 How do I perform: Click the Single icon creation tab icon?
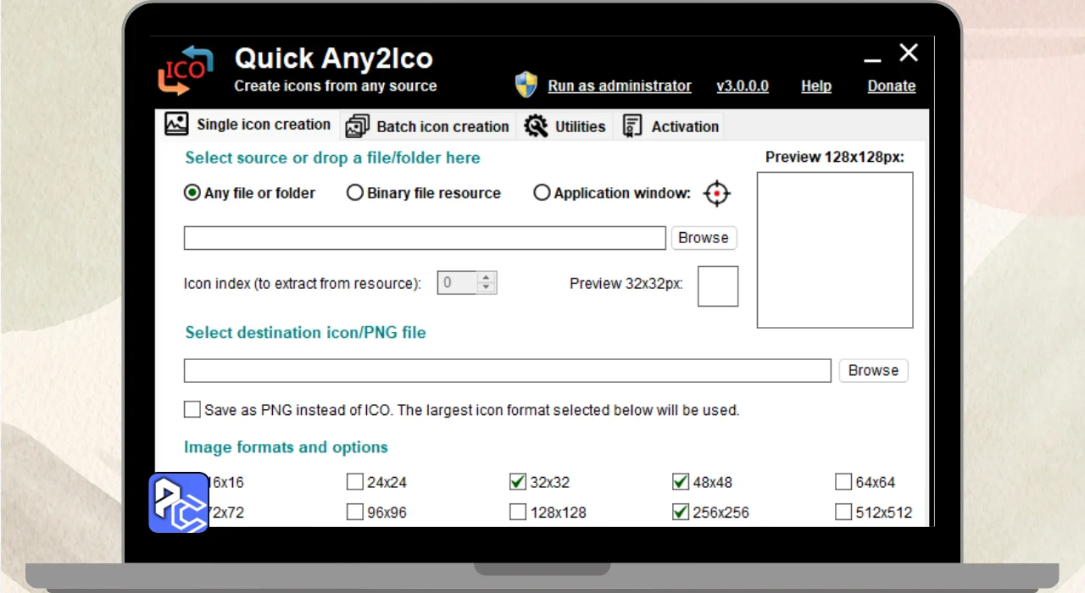tap(176, 124)
